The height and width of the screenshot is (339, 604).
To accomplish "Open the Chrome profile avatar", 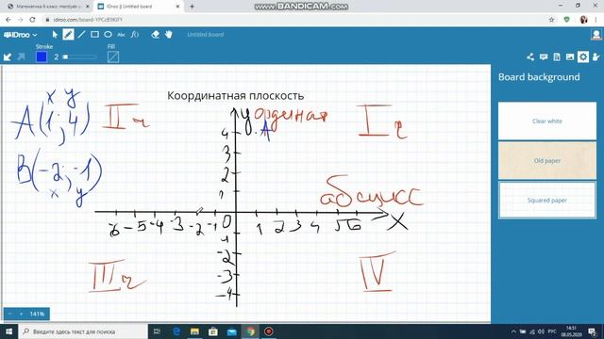I will pos(583,20).
